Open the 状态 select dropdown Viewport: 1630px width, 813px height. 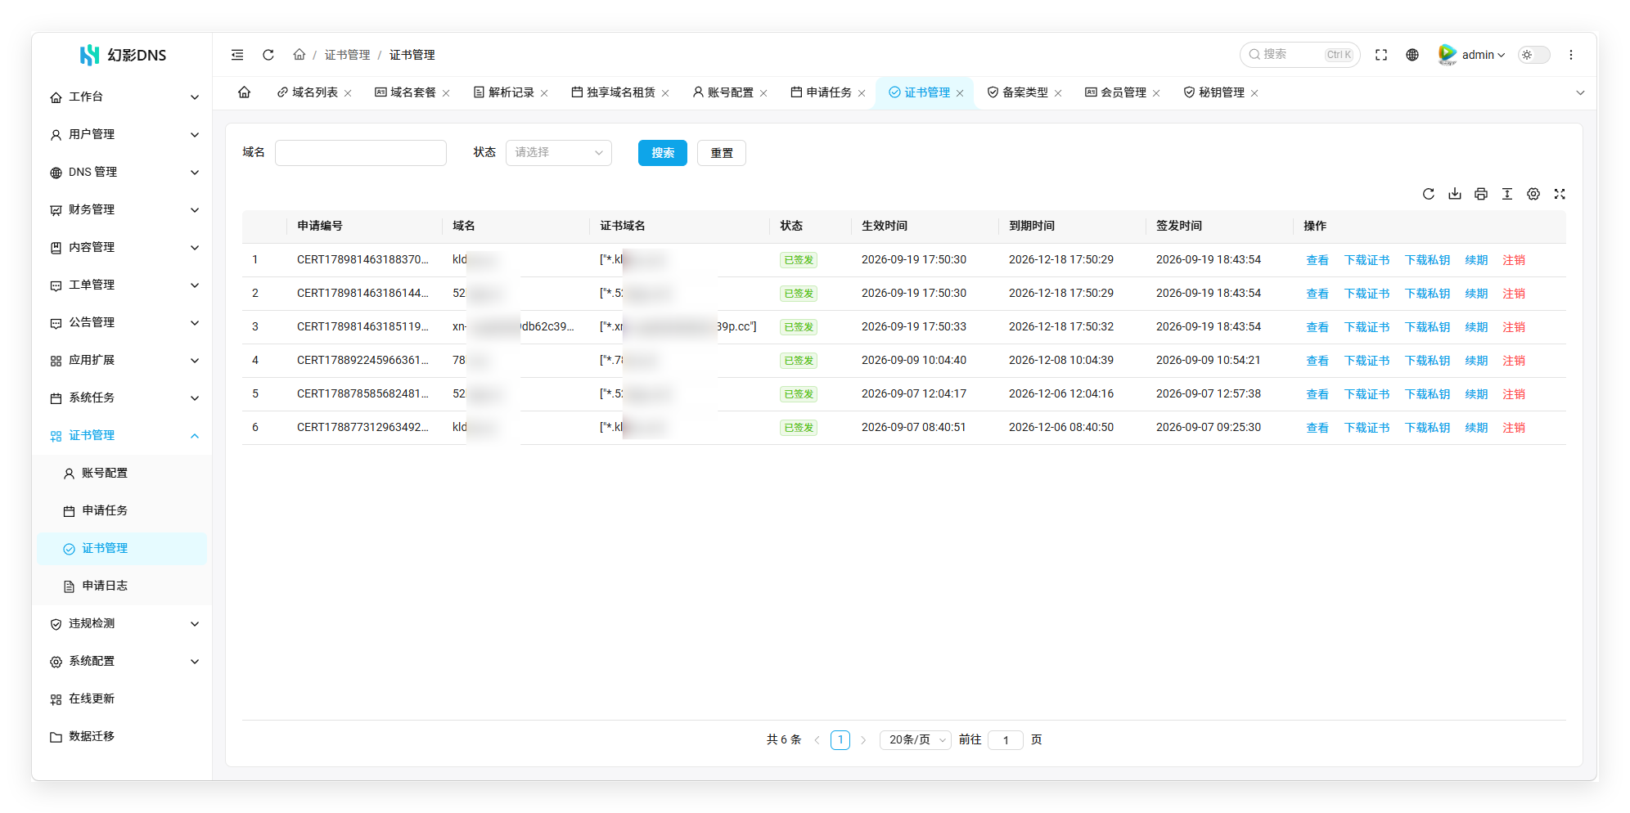[559, 153]
